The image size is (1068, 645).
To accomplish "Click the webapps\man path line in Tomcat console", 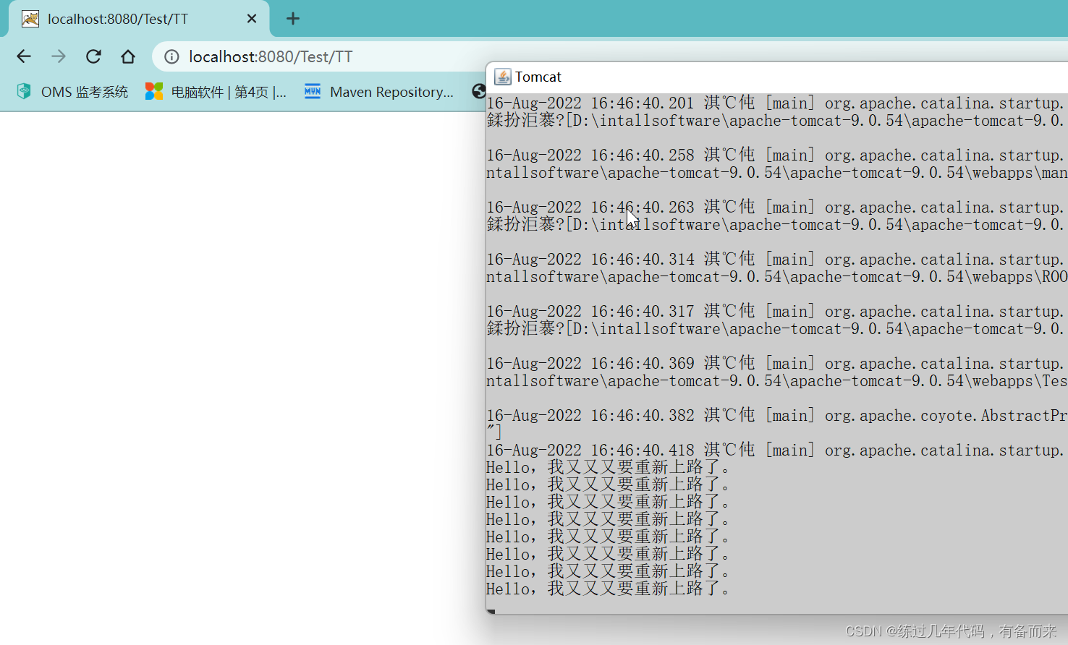I will (776, 173).
